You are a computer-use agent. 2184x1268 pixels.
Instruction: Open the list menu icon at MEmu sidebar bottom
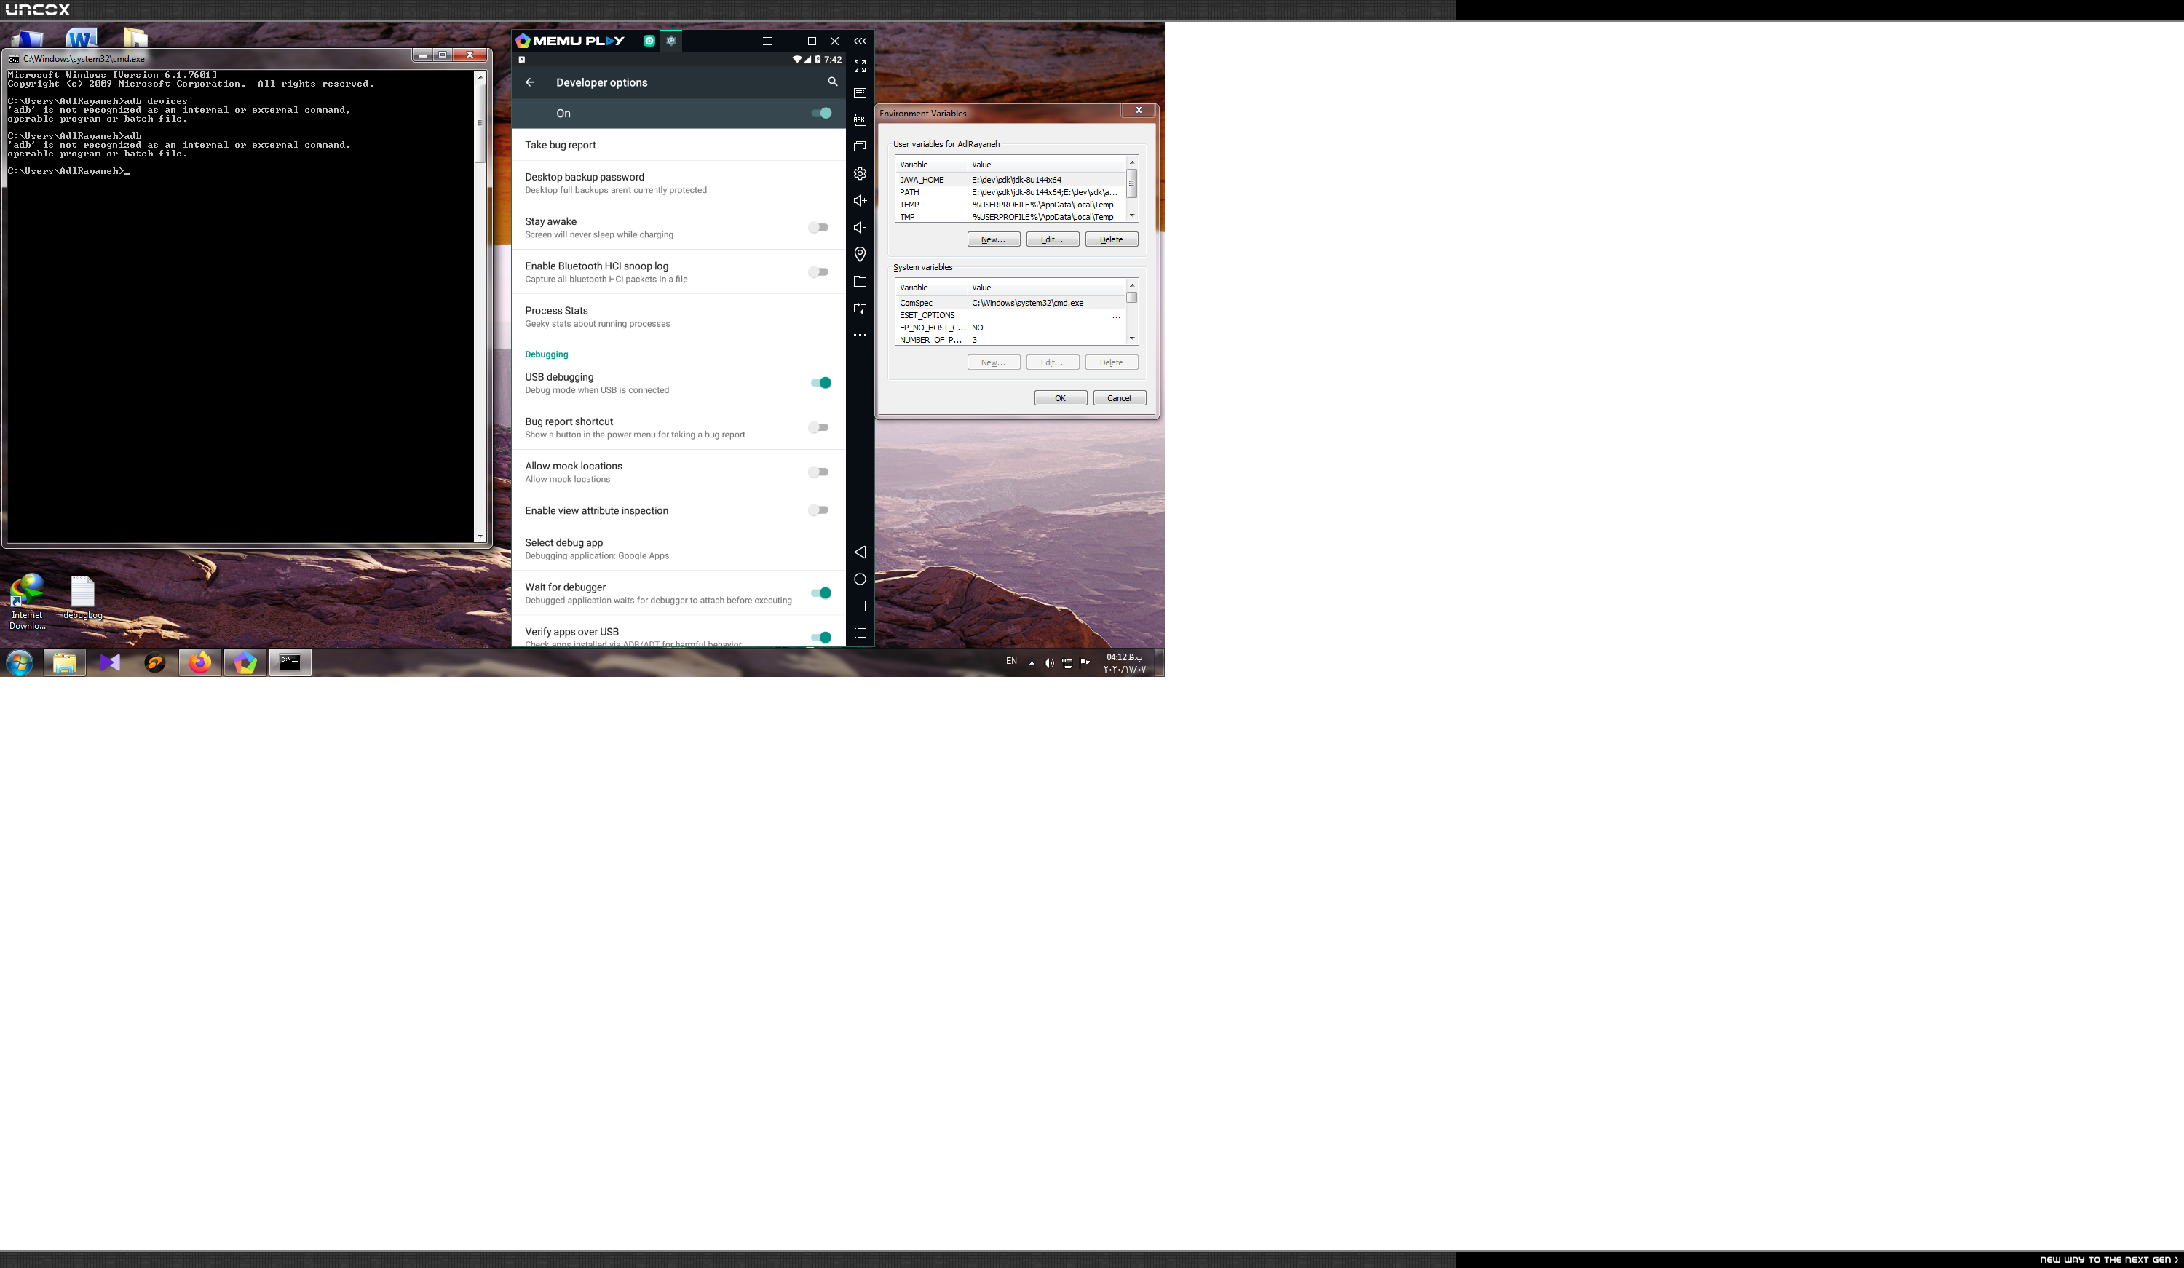(x=860, y=633)
